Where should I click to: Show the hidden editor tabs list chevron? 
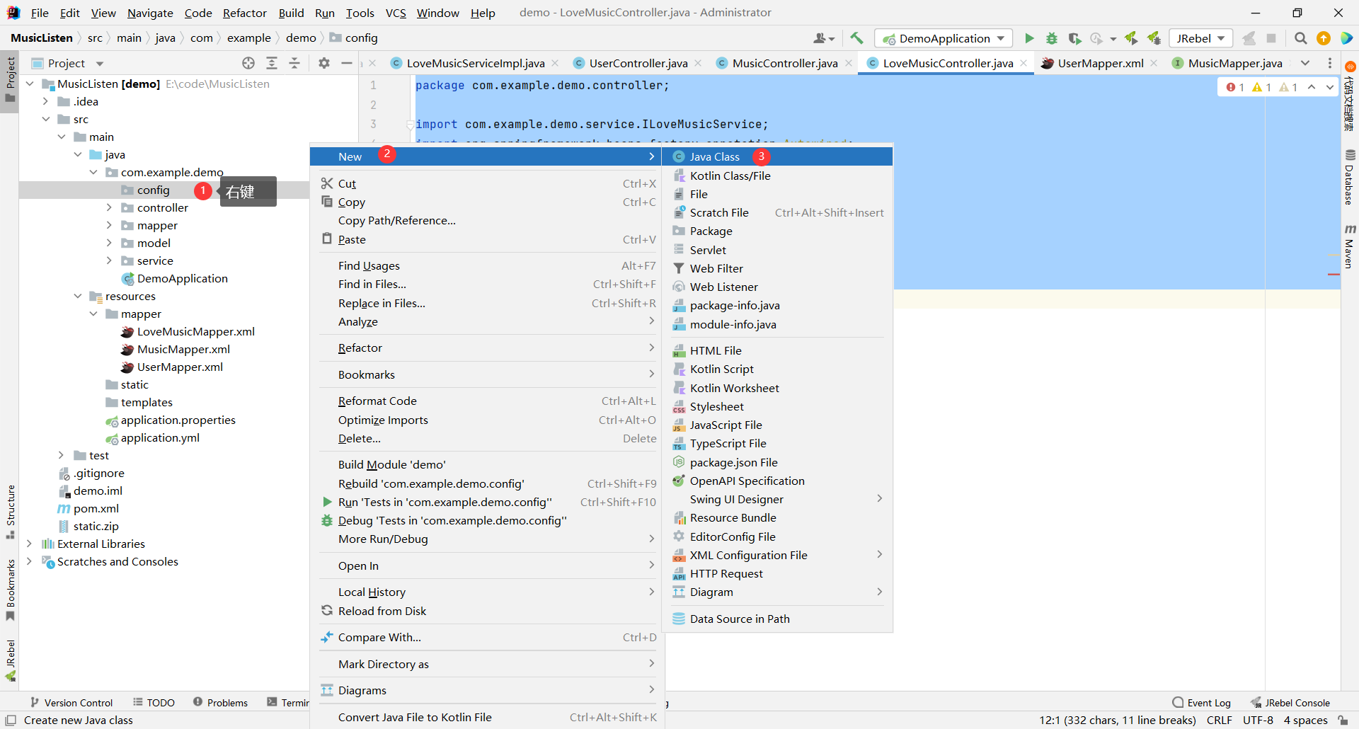tap(1305, 63)
